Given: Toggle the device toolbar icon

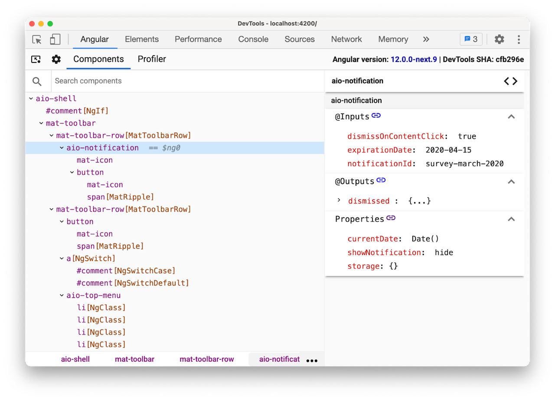Looking at the screenshot, I should pyautogui.click(x=55, y=39).
